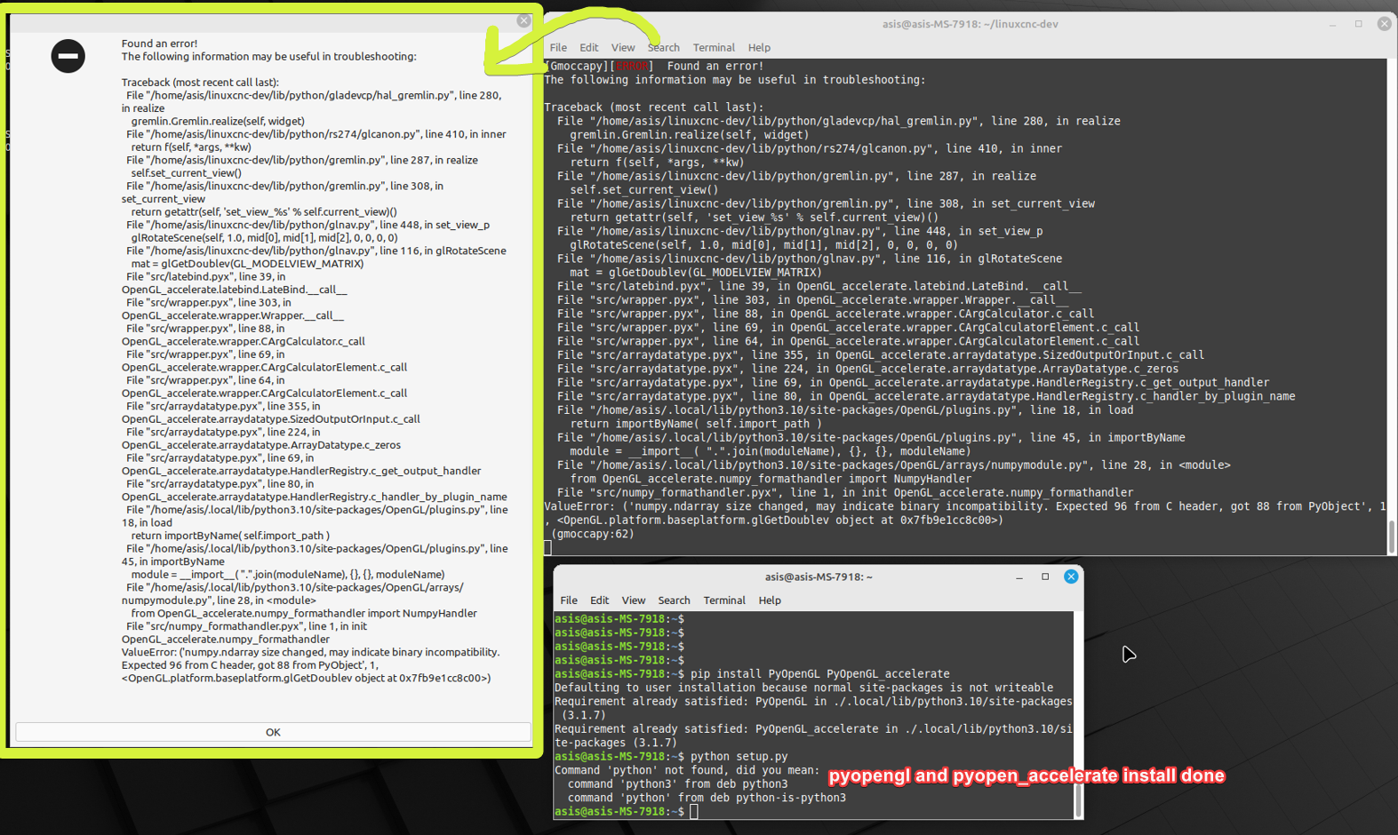
Task: Click OK in the error dialog
Action: pos(273,732)
